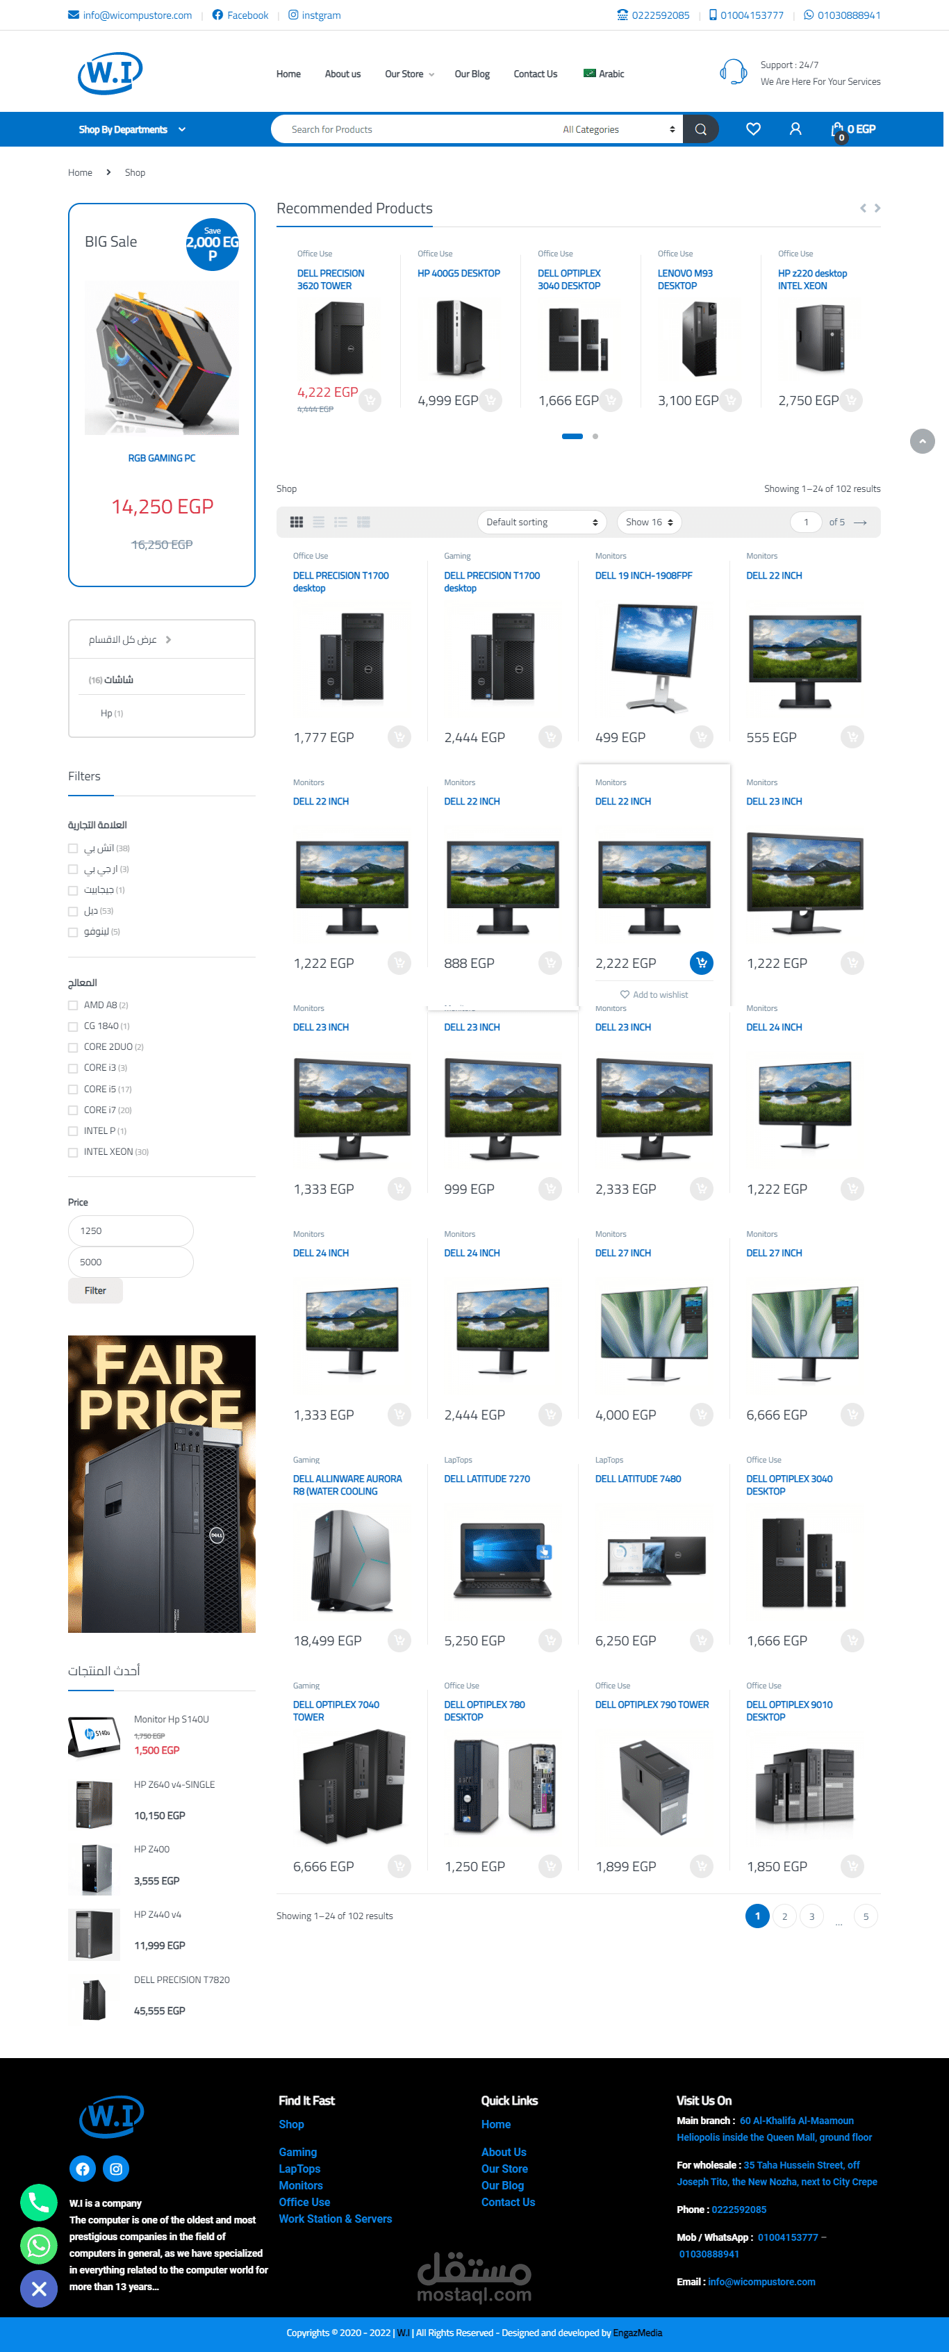The image size is (949, 2352).
Task: Click the search magnifier button
Action: (x=701, y=130)
